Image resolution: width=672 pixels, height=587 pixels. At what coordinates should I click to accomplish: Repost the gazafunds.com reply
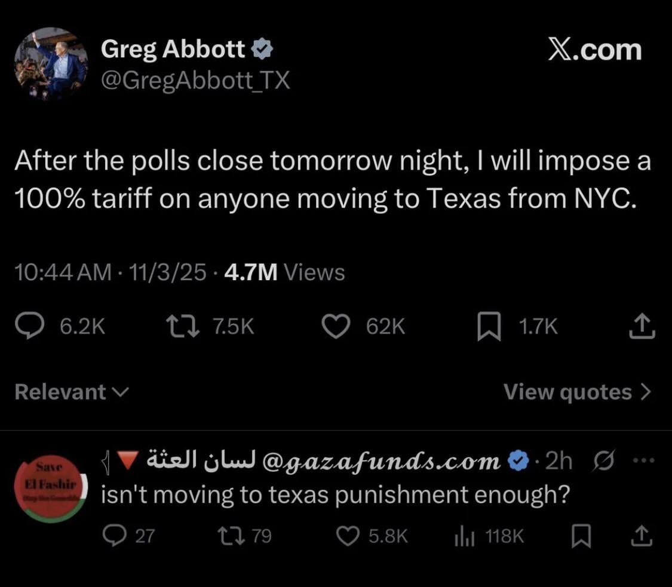pos(229,536)
